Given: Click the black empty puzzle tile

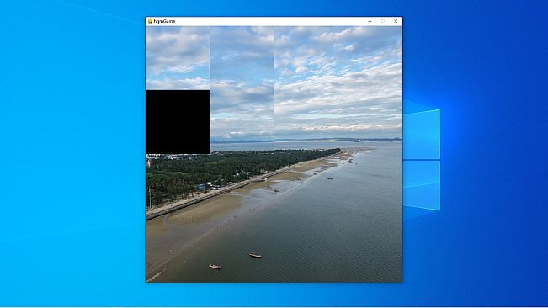Looking at the screenshot, I should [178, 122].
